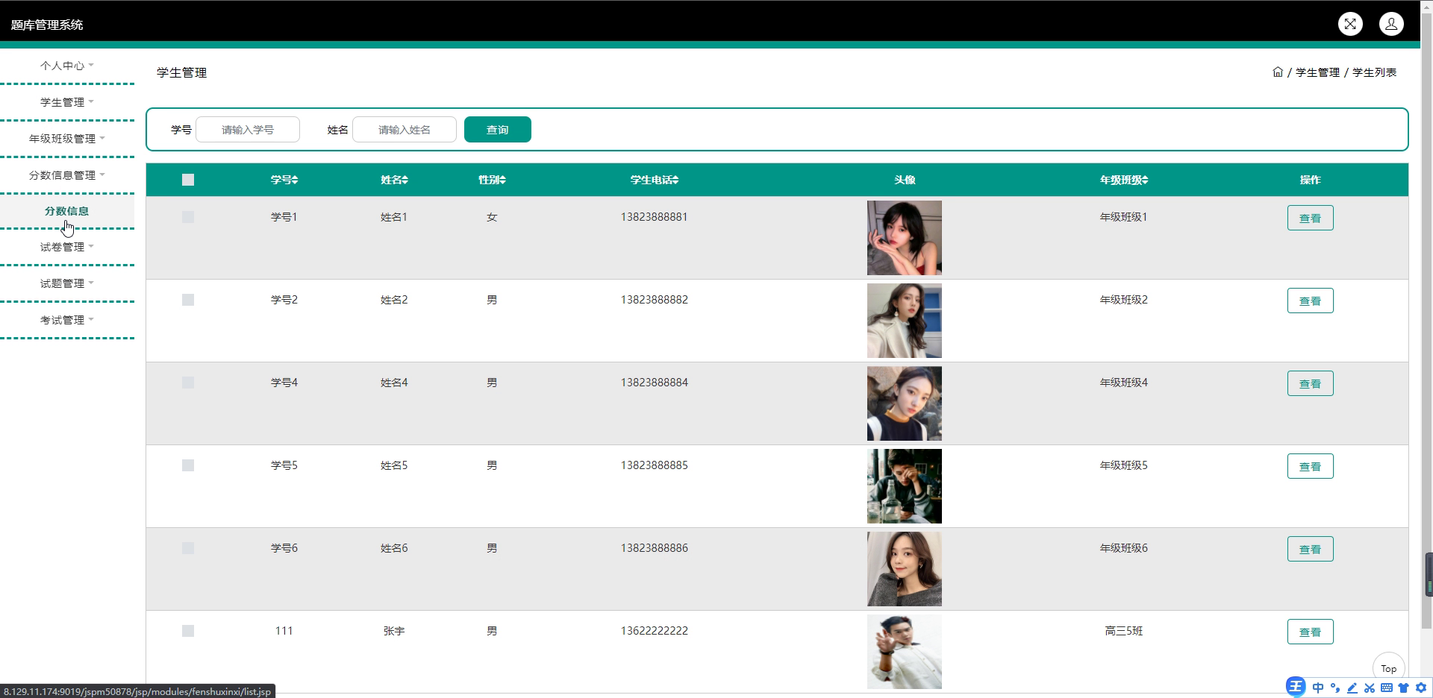Click the 高三5班 class cell
The height and width of the screenshot is (698, 1433).
[1123, 631]
